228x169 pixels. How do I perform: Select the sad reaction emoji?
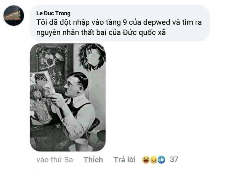154,160
